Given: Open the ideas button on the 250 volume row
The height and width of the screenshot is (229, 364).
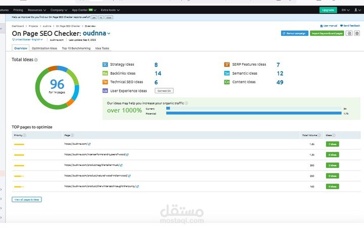Looking at the screenshot, I should (333, 176).
